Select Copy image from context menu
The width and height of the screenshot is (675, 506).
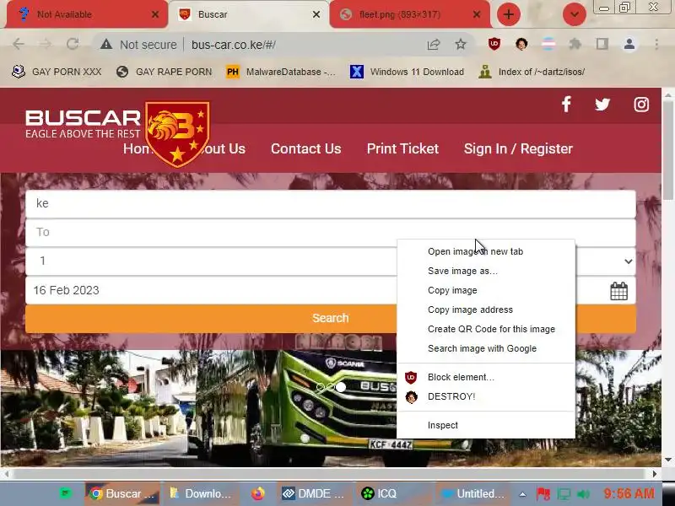pyautogui.click(x=486, y=290)
